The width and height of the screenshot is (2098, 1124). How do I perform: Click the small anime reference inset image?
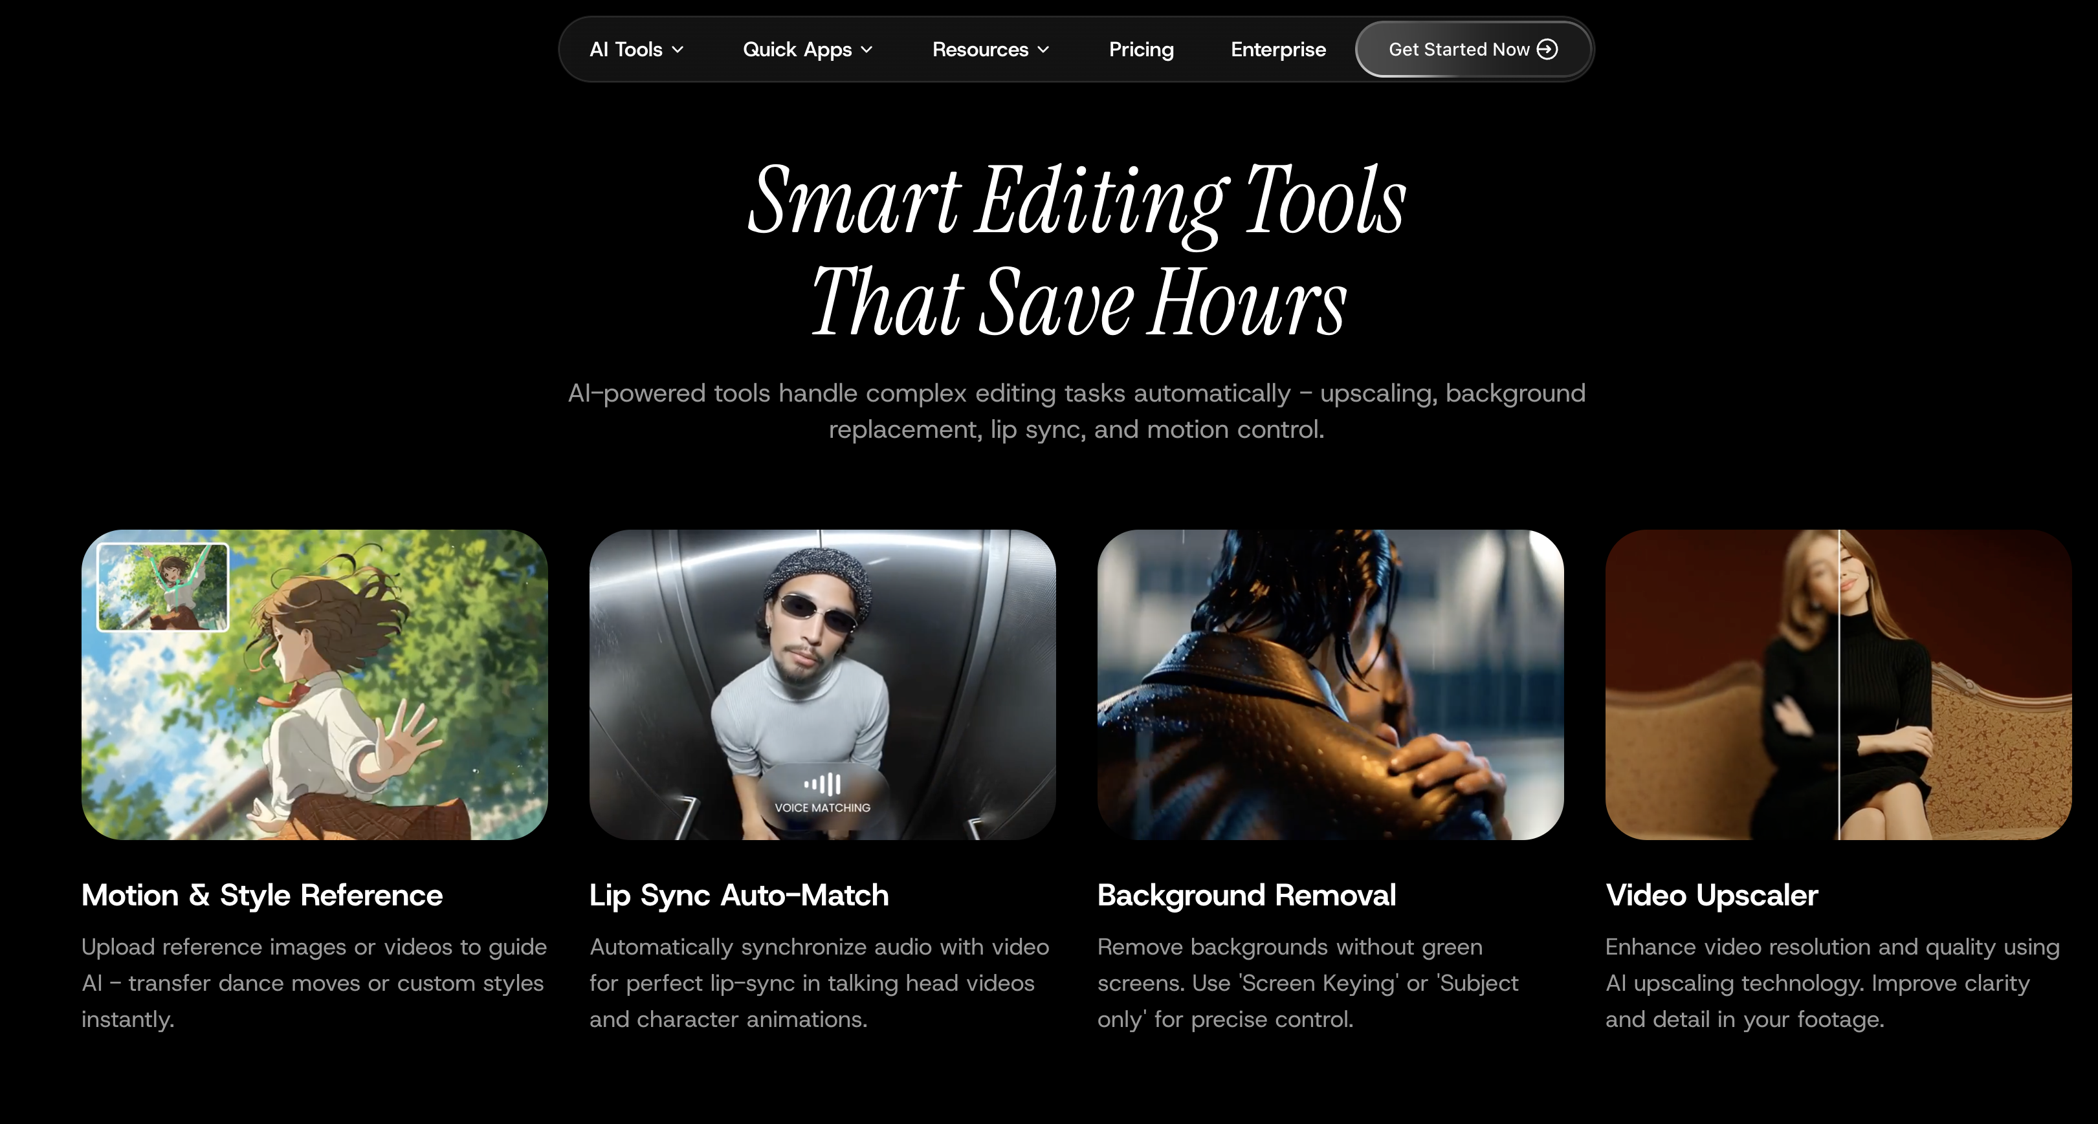[163, 587]
